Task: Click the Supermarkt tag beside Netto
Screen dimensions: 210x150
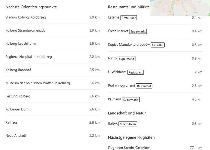Action: coord(127,59)
